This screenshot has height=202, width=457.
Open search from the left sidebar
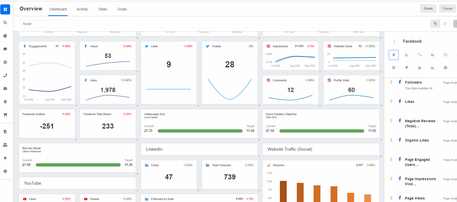(x=5, y=23)
